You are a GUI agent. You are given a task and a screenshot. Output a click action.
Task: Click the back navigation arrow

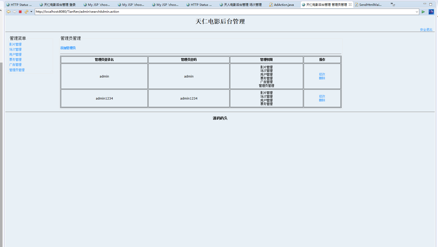pyautogui.click(x=9, y=12)
